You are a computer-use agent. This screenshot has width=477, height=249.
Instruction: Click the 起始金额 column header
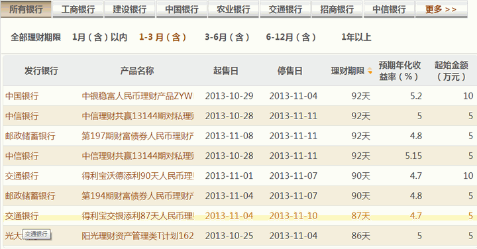[x=451, y=71]
